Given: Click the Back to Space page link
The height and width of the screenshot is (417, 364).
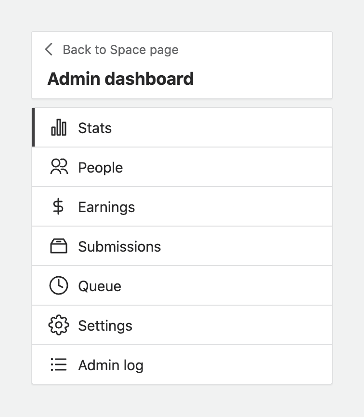Looking at the screenshot, I should coord(120,50).
